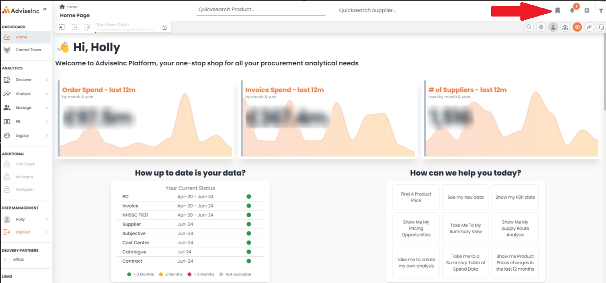Toggle the orange eye visibility button
The width and height of the screenshot is (606, 283).
pyautogui.click(x=577, y=27)
